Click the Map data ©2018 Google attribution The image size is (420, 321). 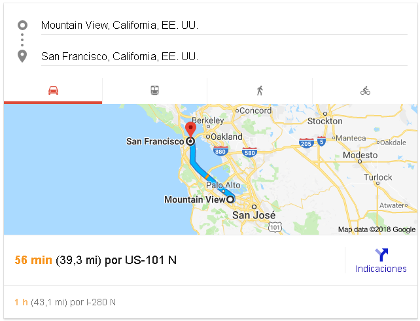376,229
